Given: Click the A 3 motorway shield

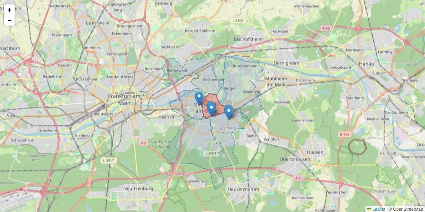Looking at the screenshot, I should (x=297, y=178).
